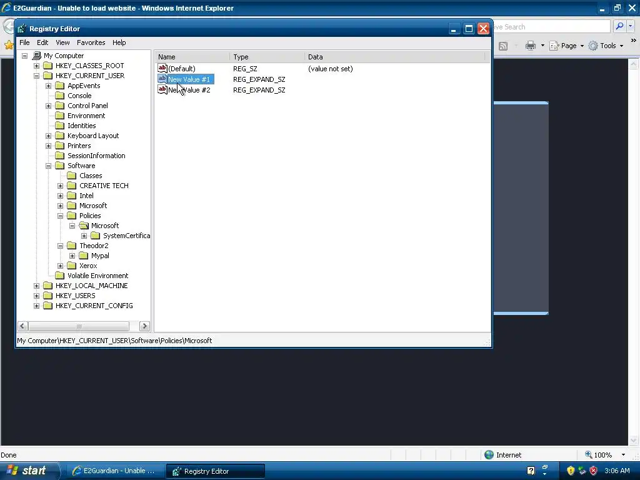640x480 pixels.
Task: Expand the HKEY_CLASSES_ROOT key
Action: (x=36, y=66)
